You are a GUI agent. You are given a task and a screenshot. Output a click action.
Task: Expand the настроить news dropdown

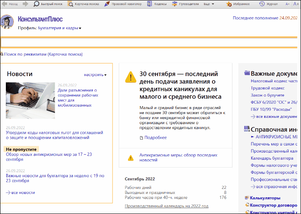click(x=95, y=75)
